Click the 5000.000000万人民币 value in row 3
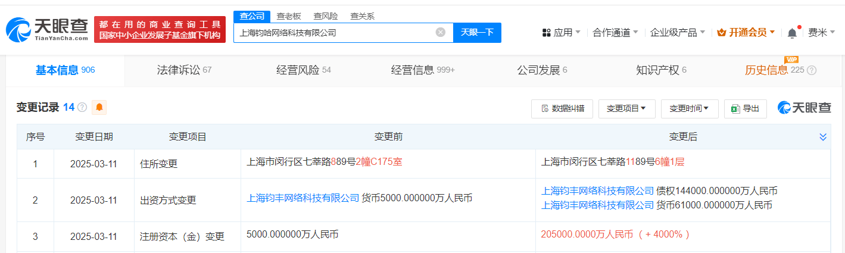The image size is (845, 253). (x=292, y=235)
